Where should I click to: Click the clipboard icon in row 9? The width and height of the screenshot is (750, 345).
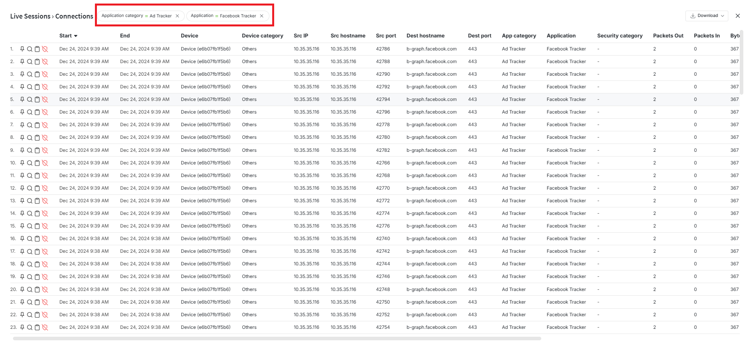pyautogui.click(x=37, y=150)
